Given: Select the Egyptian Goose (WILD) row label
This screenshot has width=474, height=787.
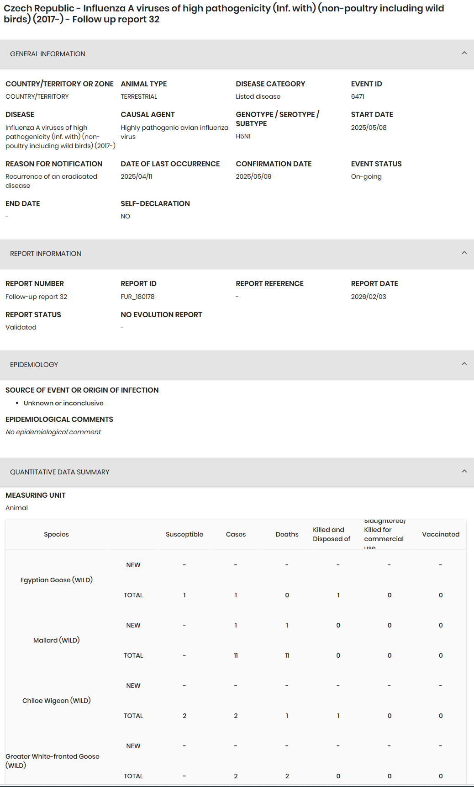Looking at the screenshot, I should click(x=57, y=580).
